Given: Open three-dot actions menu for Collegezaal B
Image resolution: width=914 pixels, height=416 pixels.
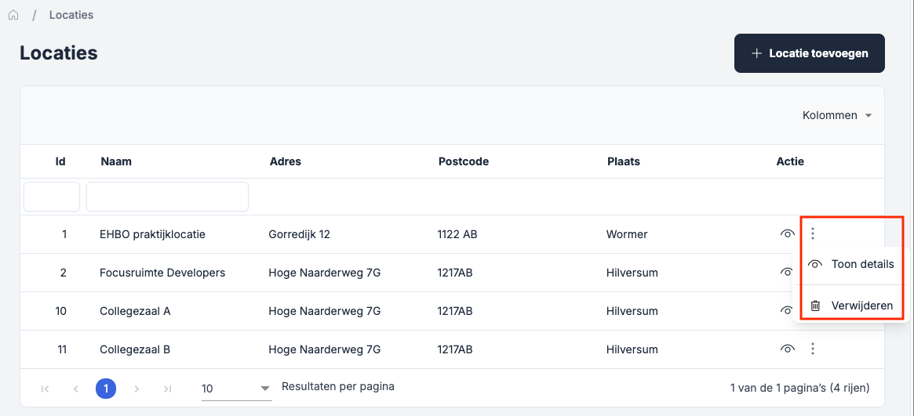Looking at the screenshot, I should [813, 349].
